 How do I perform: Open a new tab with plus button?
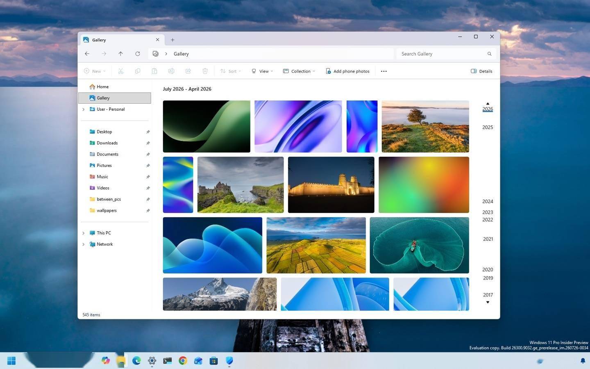click(172, 40)
